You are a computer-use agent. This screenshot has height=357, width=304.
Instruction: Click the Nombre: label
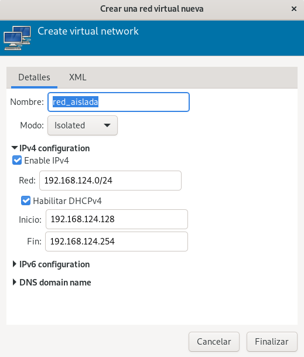pos(27,102)
